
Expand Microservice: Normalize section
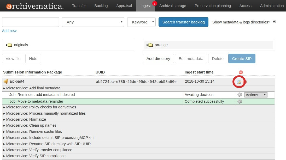(4, 119)
